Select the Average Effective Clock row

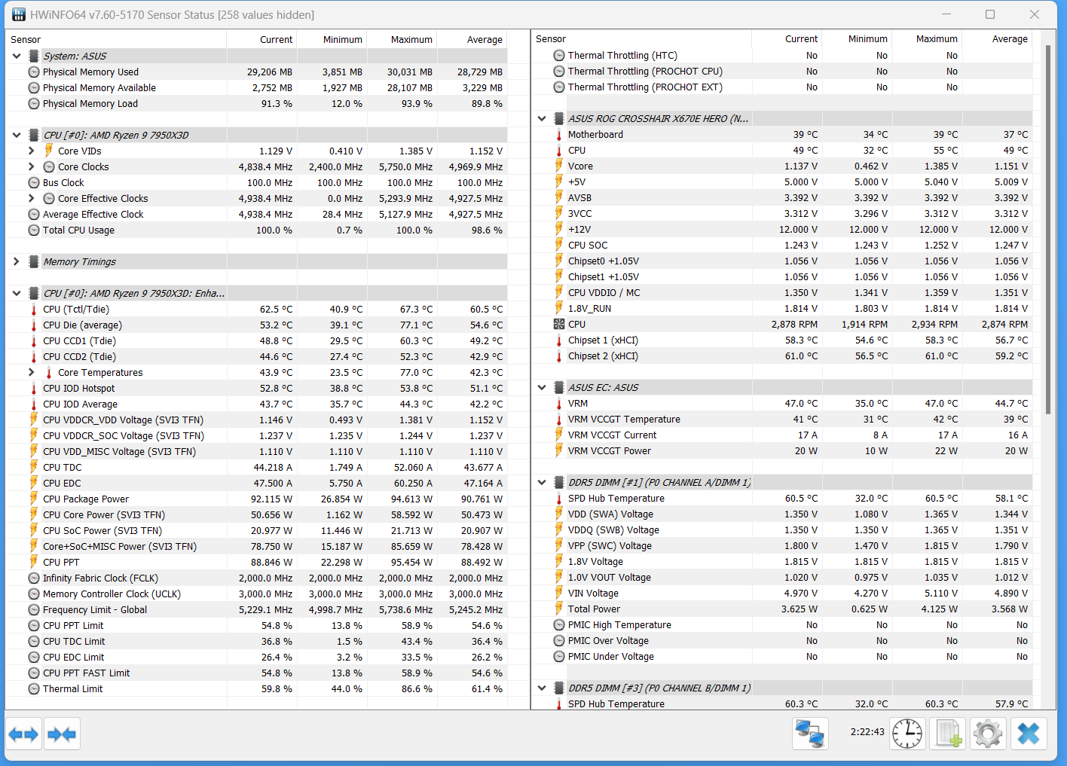pos(256,214)
